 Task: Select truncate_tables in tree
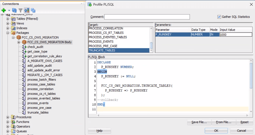click(38, 113)
